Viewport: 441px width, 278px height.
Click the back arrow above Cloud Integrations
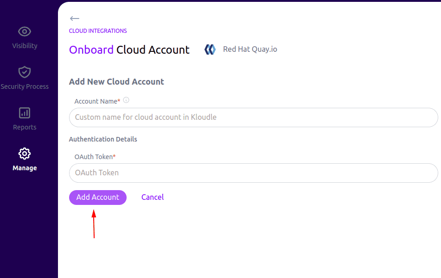coord(74,19)
